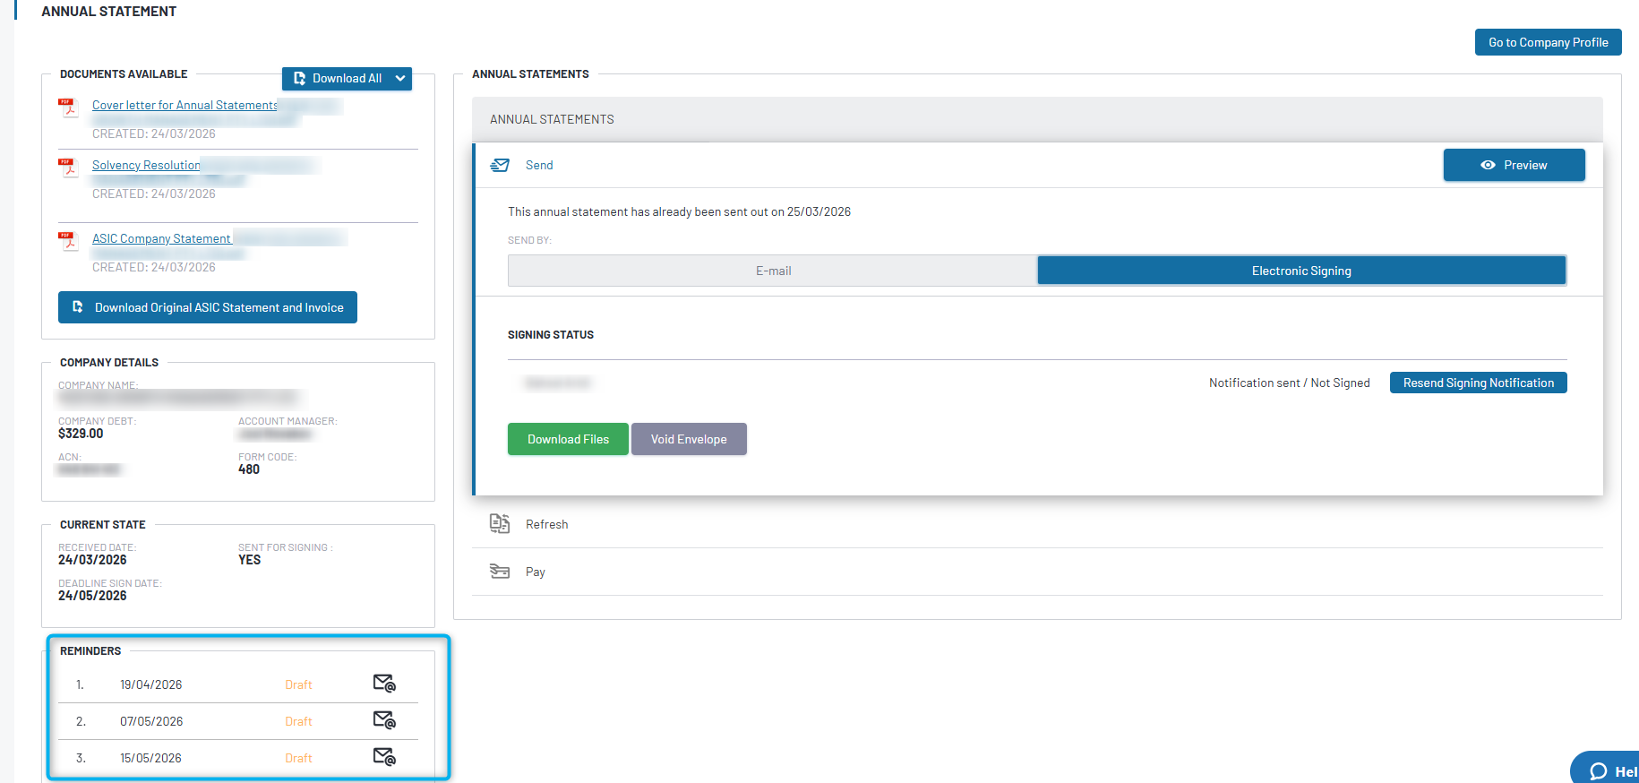Click the PDF icon beside Cover letter
Viewport: 1639px width, 783px height.
tap(68, 108)
